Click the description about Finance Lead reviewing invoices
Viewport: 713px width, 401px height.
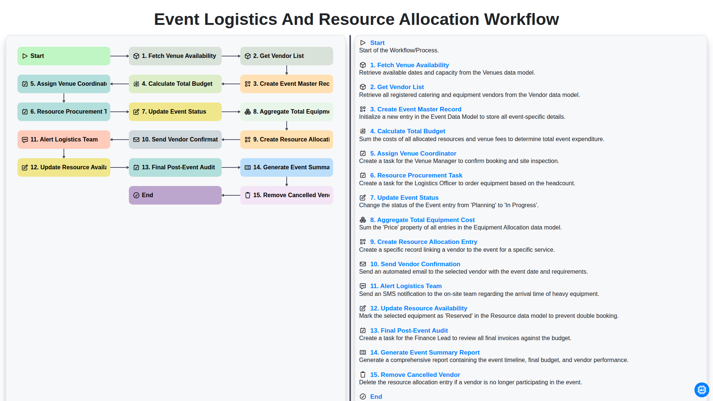(465, 338)
